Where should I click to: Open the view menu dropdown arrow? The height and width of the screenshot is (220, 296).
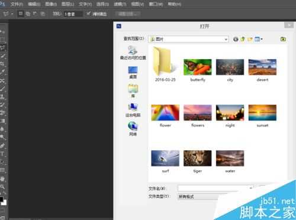pyautogui.click(x=262, y=39)
